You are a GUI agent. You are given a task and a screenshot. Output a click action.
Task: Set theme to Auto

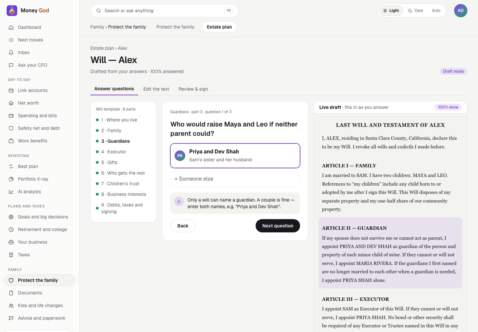[x=436, y=11]
